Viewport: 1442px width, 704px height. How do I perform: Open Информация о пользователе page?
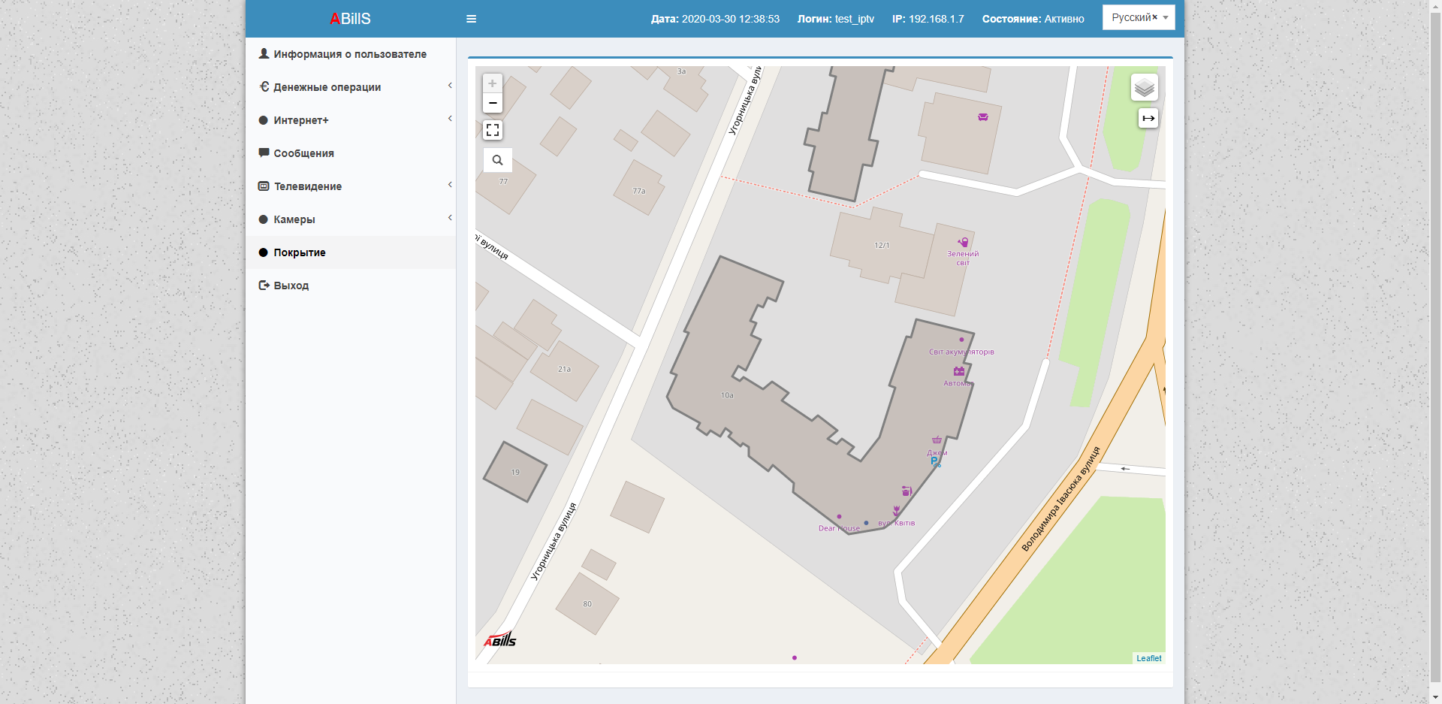(x=349, y=54)
